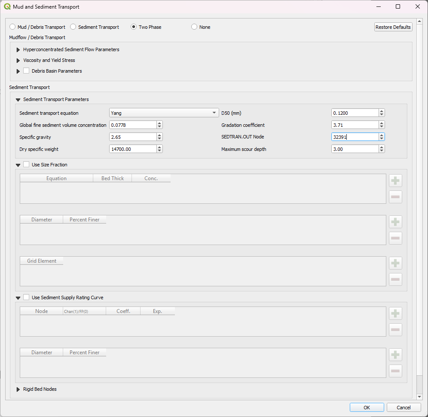
Task: Open the Sediment transport equation dropdown
Action: 164,113
